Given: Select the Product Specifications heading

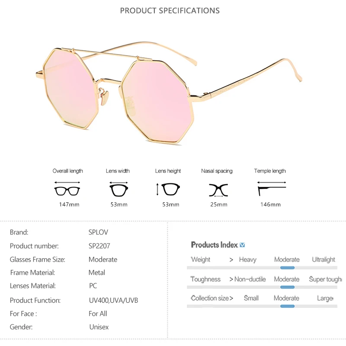Looking at the screenshot, I should (x=170, y=10).
